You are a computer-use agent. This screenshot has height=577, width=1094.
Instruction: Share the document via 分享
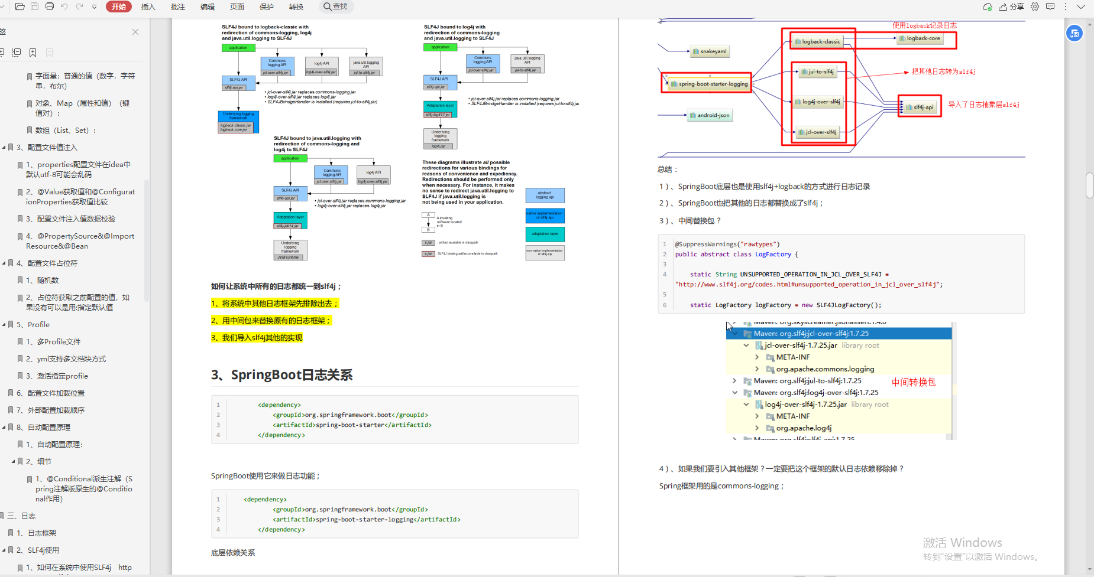tap(1011, 6)
